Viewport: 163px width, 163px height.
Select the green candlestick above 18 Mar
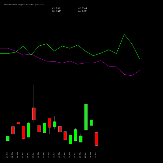pyautogui.click(x=70, y=140)
